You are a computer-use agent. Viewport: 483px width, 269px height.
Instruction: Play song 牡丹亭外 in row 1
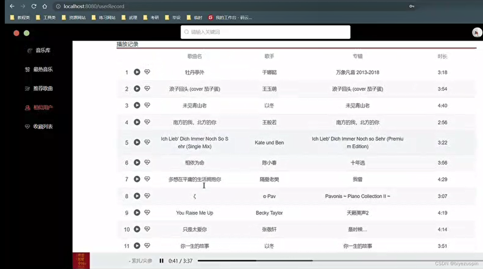[137, 72]
